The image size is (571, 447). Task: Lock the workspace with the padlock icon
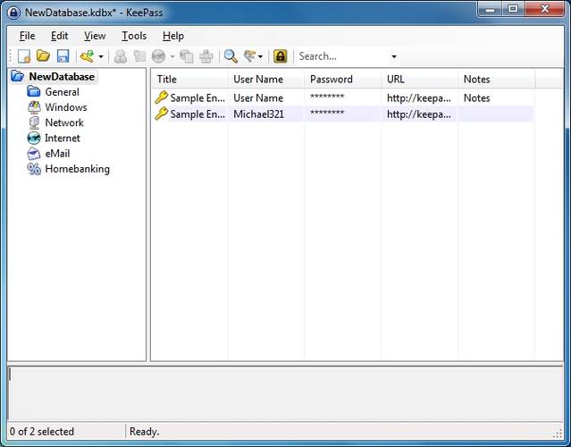280,56
